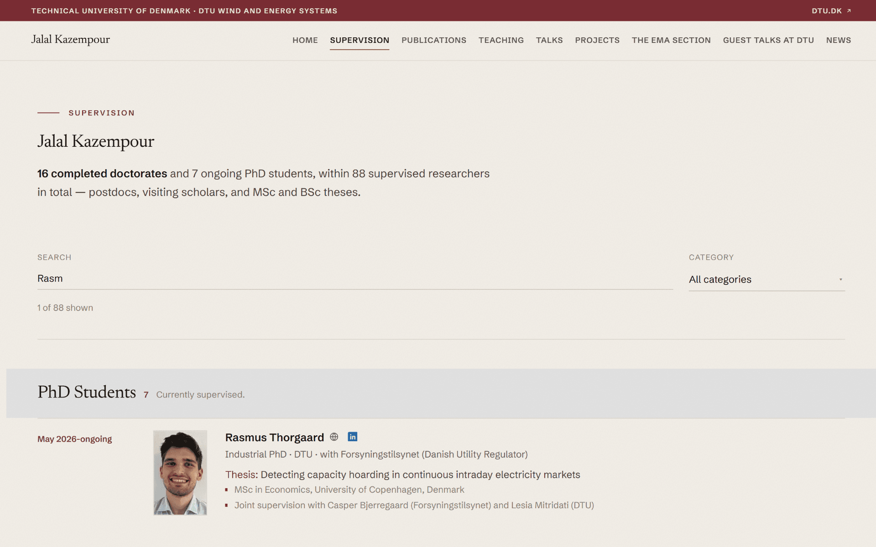View the Projects page

[597, 40]
